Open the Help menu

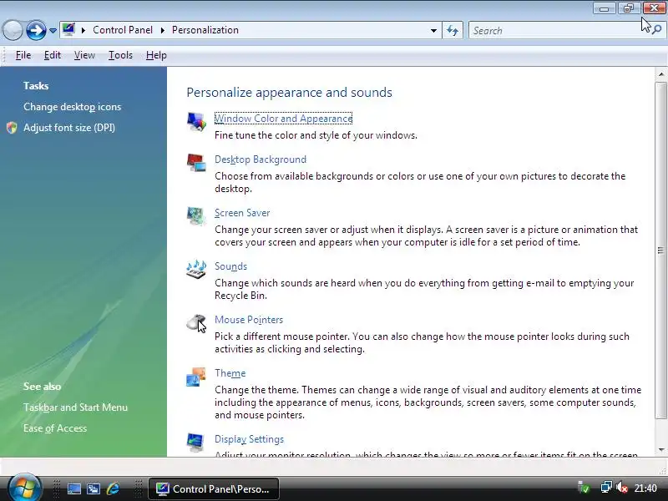(x=156, y=55)
